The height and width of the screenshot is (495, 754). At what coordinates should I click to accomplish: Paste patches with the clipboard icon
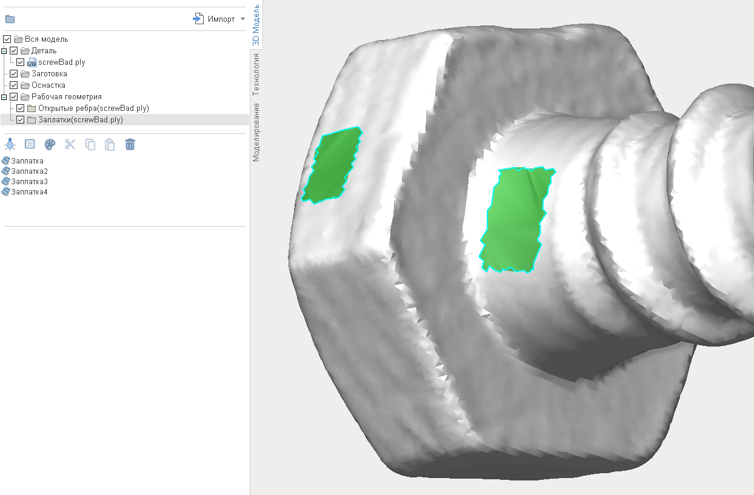click(110, 144)
